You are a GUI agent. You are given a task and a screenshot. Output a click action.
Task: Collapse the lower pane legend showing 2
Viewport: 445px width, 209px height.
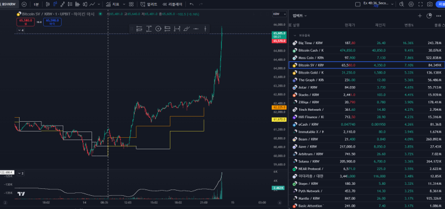[21, 173]
